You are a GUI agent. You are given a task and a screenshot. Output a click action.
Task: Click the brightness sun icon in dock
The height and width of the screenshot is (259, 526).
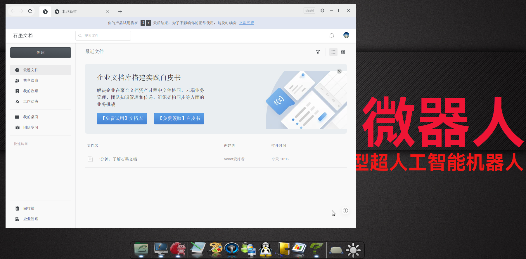(353, 250)
